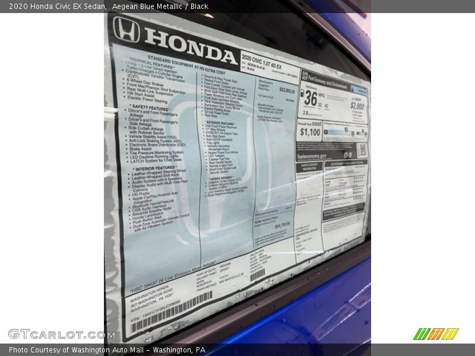Click the 'Leather-Wrapped Shift Knob' line

coord(156,177)
